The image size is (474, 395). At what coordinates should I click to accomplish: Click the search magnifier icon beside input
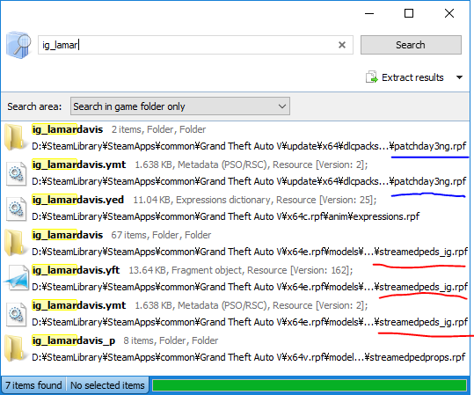(x=18, y=45)
